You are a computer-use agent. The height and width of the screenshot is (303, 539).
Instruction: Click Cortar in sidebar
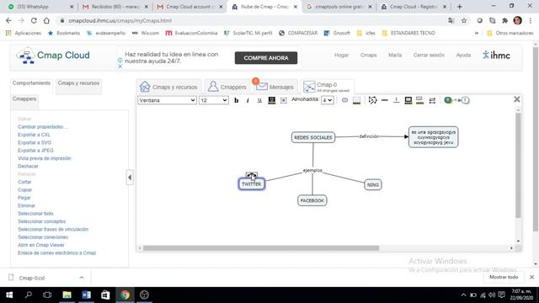[x=24, y=182]
